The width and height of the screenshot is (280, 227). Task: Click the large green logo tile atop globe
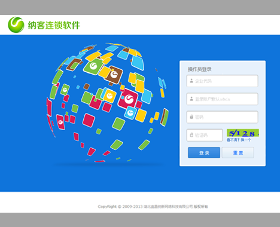coord(93,66)
